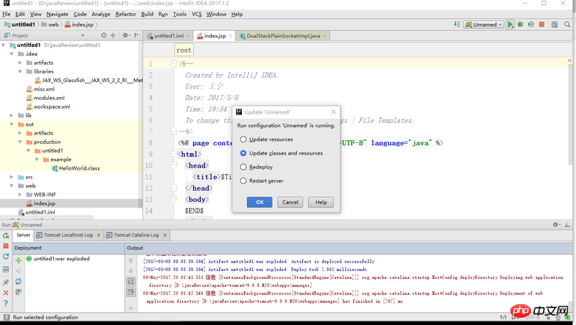The width and height of the screenshot is (576, 325).
Task: Open the File menu
Action: pyautogui.click(x=6, y=14)
